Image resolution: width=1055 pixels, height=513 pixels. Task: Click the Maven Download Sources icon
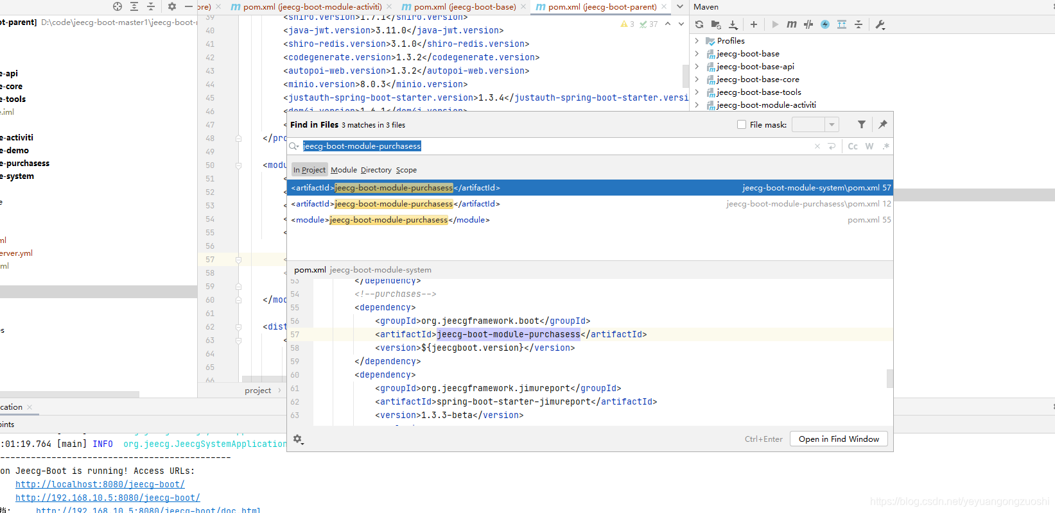[x=733, y=24]
